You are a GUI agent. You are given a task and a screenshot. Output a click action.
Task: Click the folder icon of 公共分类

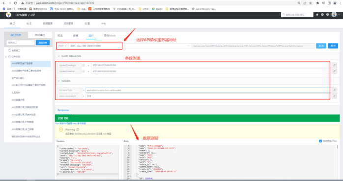pyautogui.click(x=9, y=56)
